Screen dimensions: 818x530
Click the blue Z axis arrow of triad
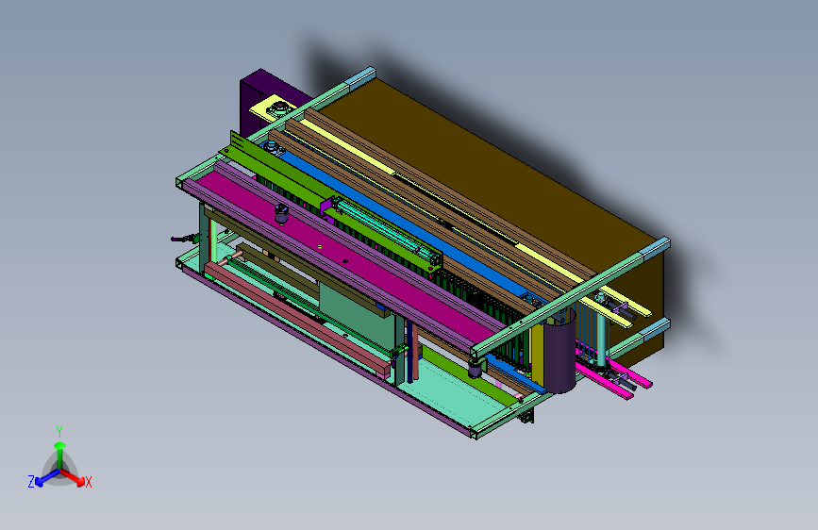(x=47, y=478)
